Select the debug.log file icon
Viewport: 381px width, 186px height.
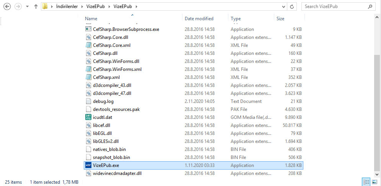pos(88,101)
